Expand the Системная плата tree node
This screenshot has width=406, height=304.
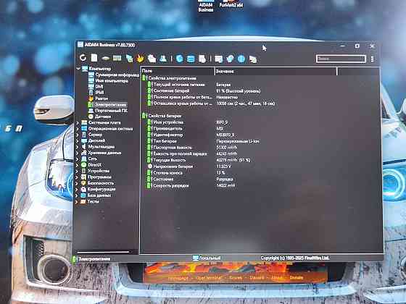78,123
